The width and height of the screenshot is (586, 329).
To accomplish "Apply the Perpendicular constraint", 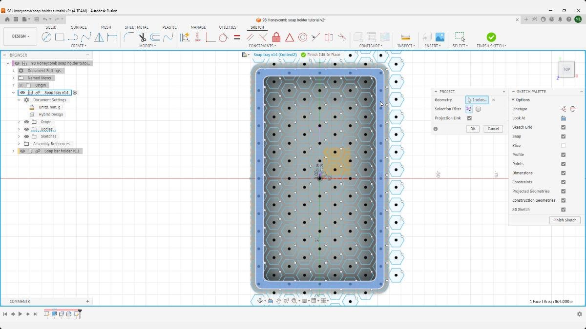I will pos(263,37).
